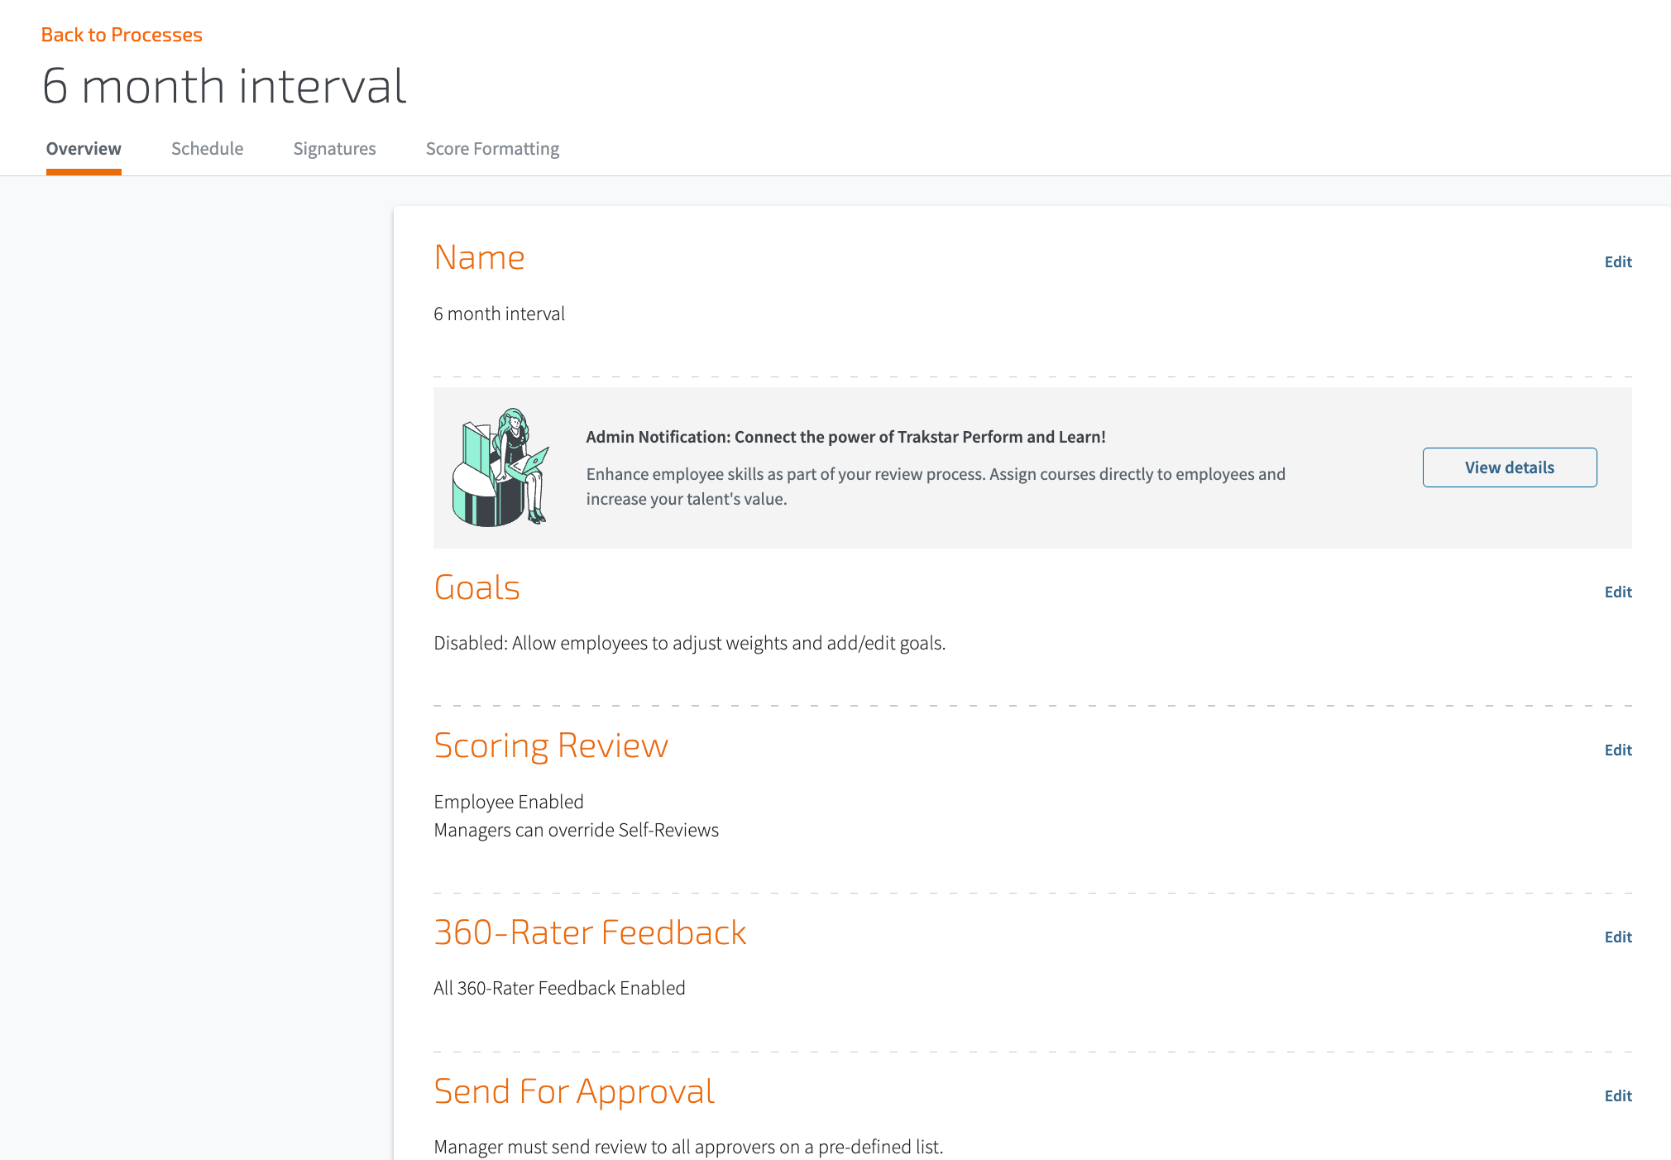
Task: Click 'Manager must send review to all approvers' text
Action: (688, 1147)
